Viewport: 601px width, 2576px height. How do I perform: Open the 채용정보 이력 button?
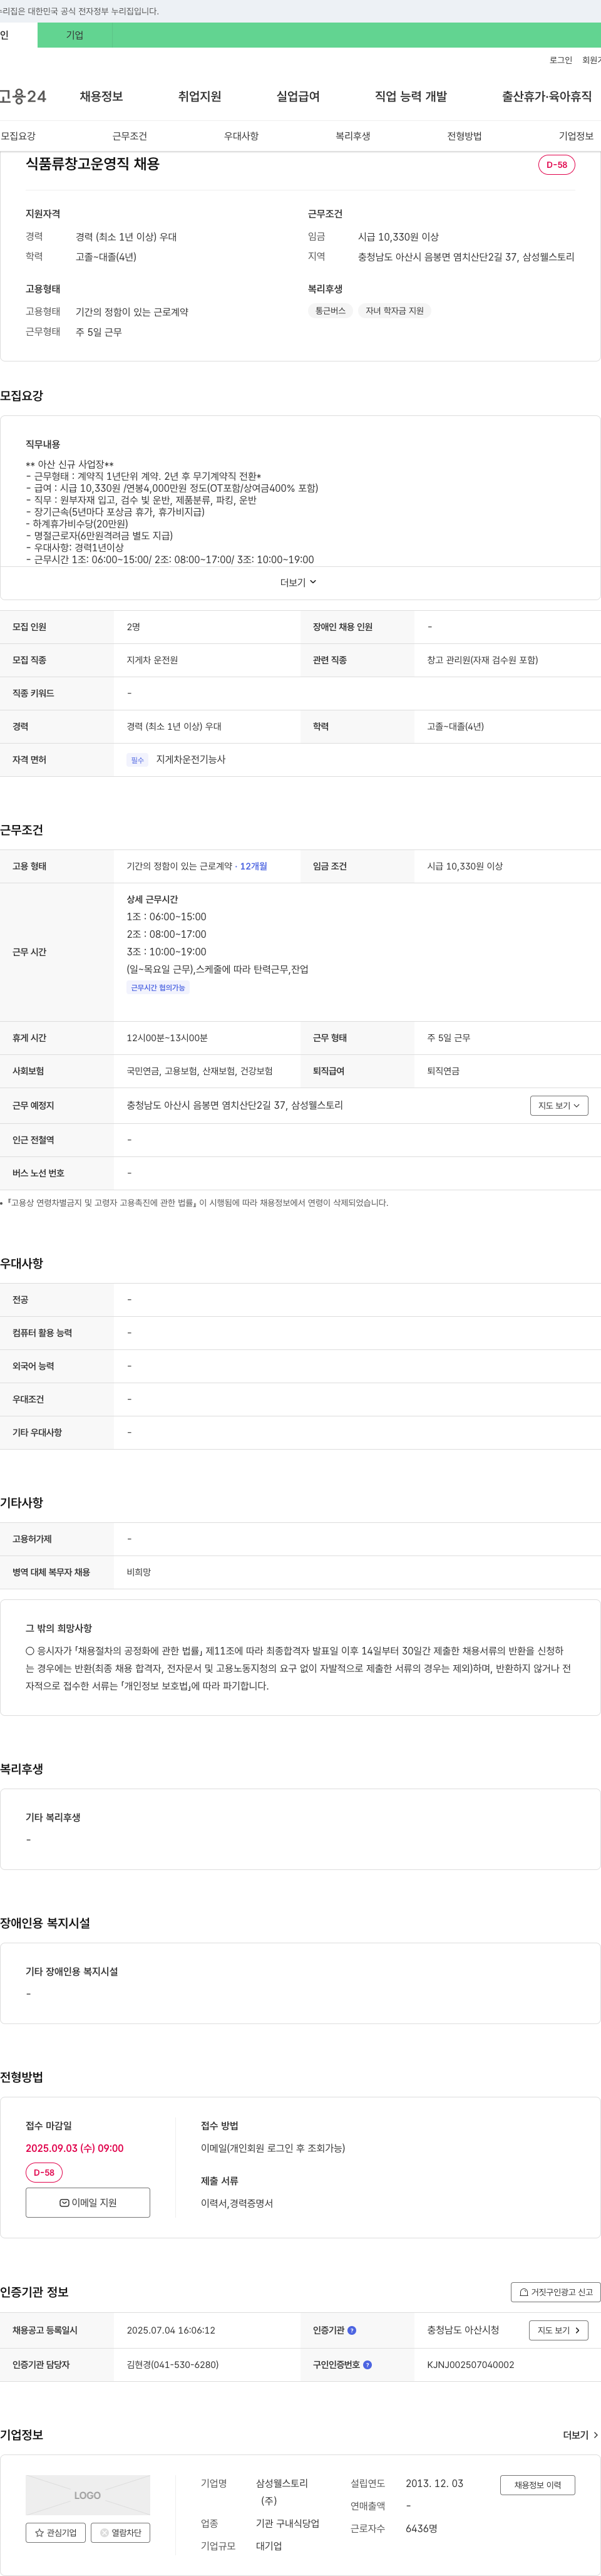pyautogui.click(x=538, y=2485)
